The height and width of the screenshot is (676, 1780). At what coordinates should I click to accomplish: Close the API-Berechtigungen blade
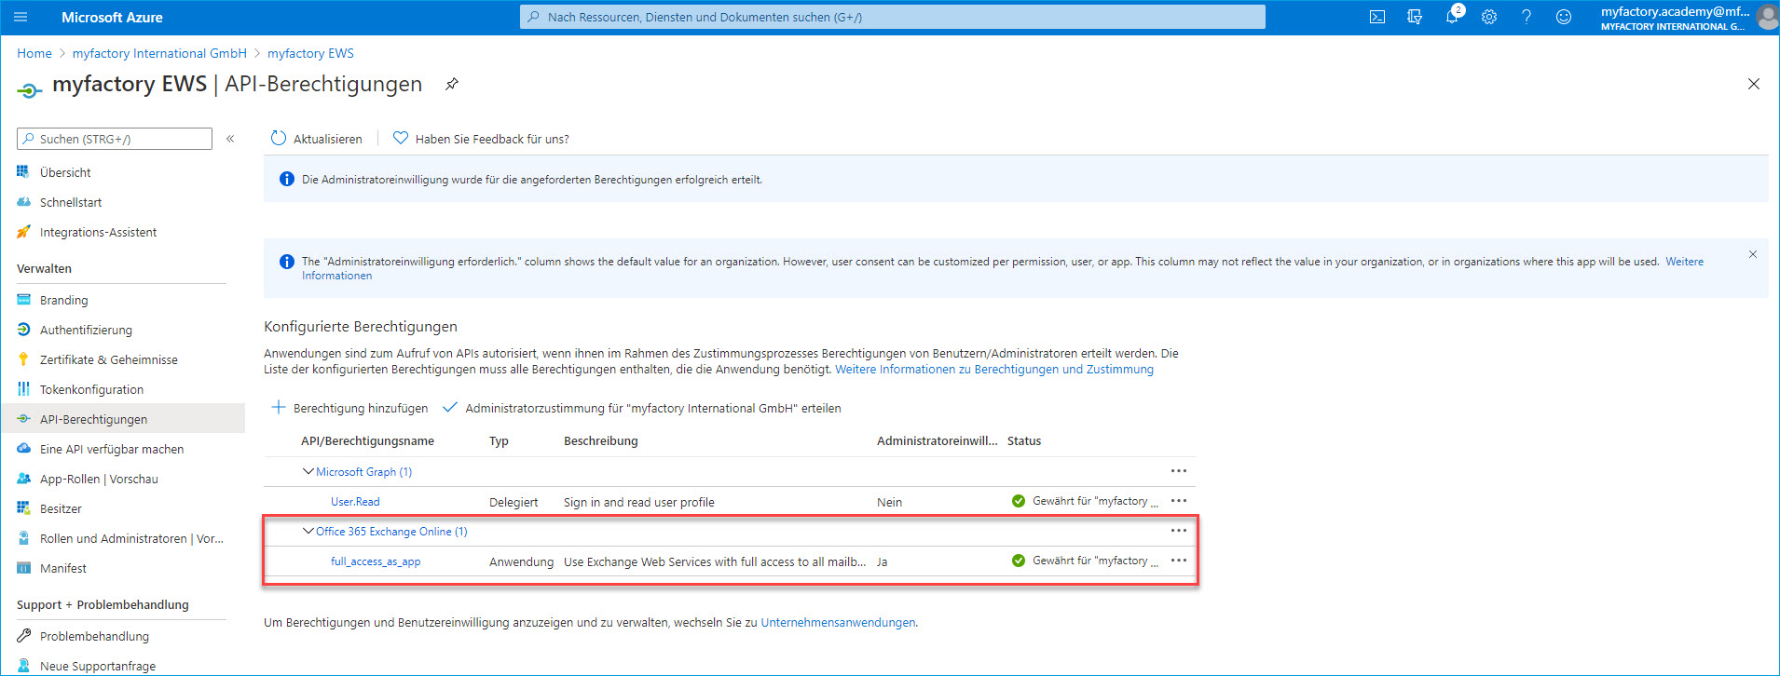click(1754, 84)
